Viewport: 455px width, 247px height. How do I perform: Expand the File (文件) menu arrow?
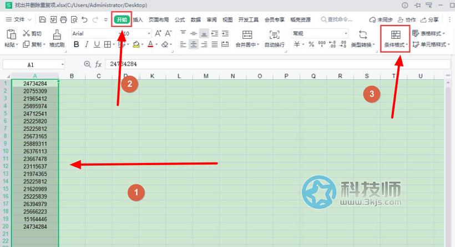29,20
